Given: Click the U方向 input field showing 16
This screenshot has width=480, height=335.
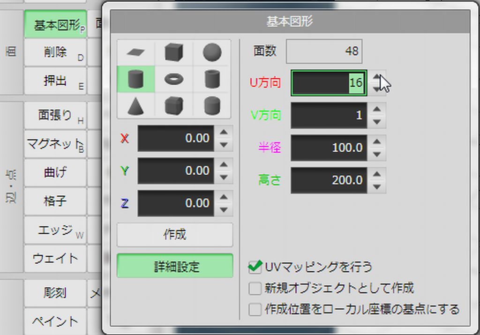Looking at the screenshot, I should tap(329, 83).
